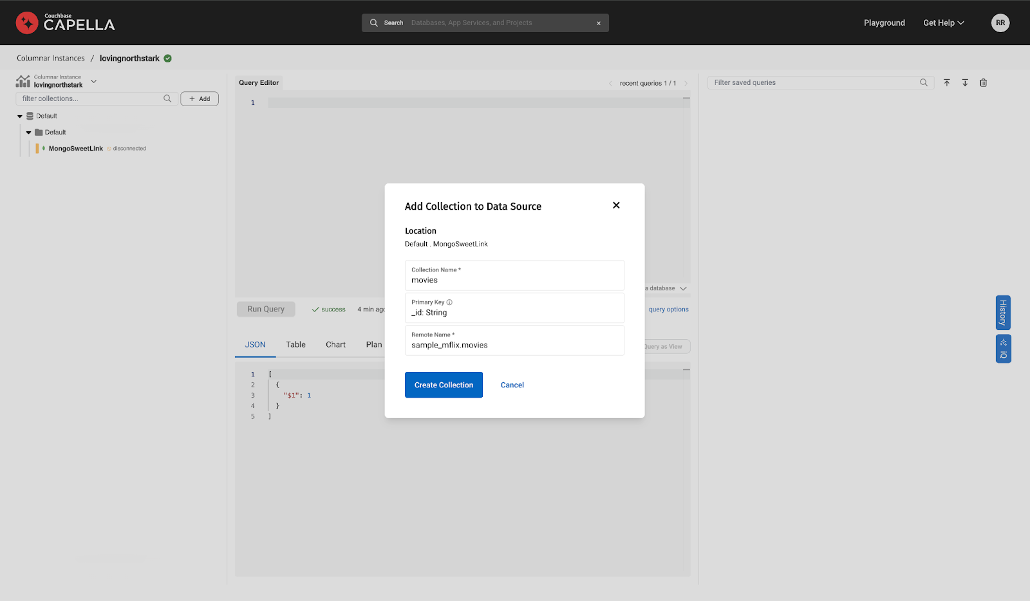Close the Add Collection dialog

(x=616, y=205)
